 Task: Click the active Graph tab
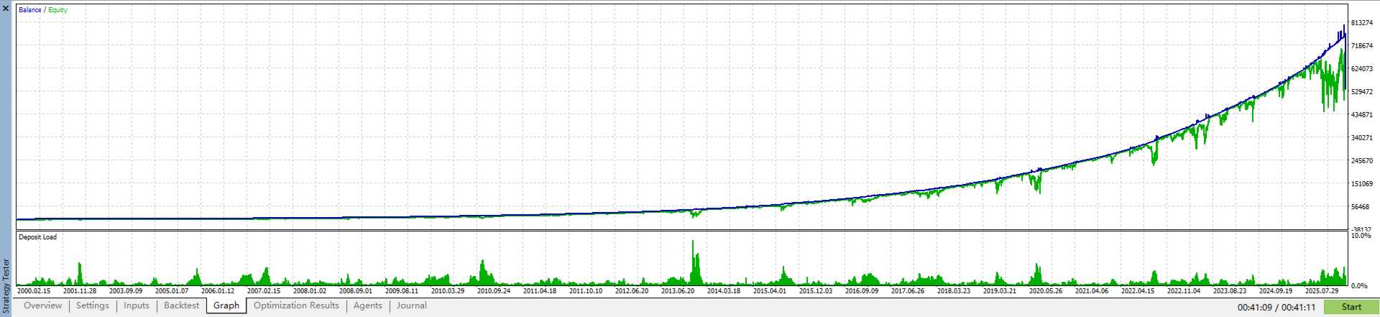click(226, 305)
